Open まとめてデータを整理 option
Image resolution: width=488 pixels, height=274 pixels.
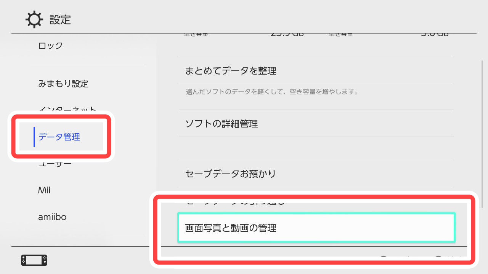[x=230, y=71]
